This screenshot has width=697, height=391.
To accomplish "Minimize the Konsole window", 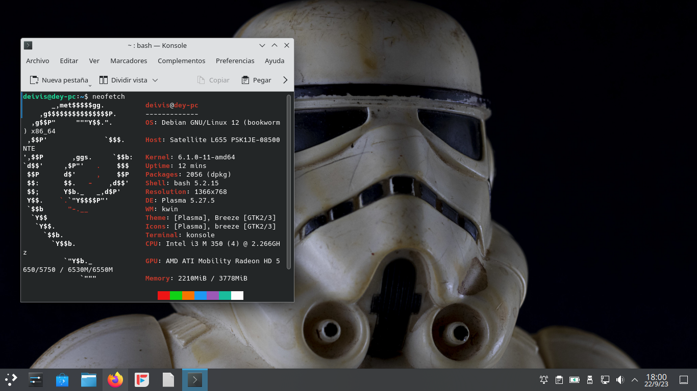I will point(262,45).
